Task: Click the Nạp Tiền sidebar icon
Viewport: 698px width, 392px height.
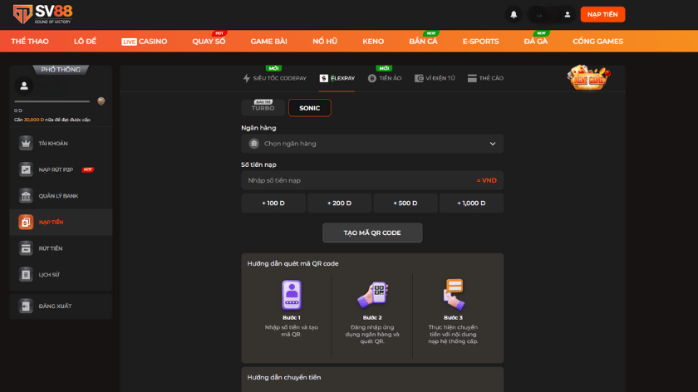Action: [26, 222]
